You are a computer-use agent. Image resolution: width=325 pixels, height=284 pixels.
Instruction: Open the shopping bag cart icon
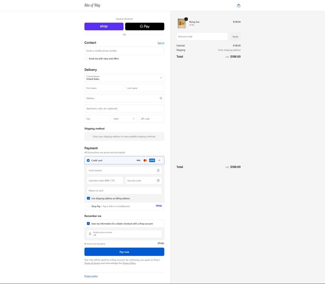(239, 5)
